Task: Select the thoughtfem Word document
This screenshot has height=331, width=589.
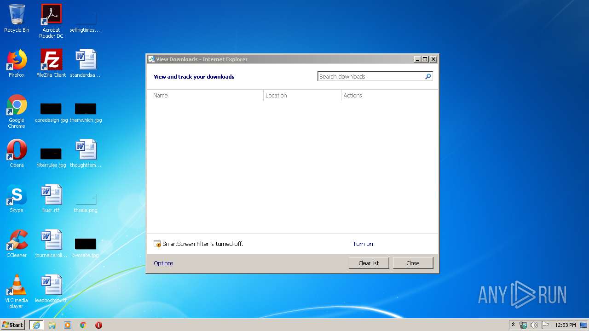Action: tap(86, 154)
